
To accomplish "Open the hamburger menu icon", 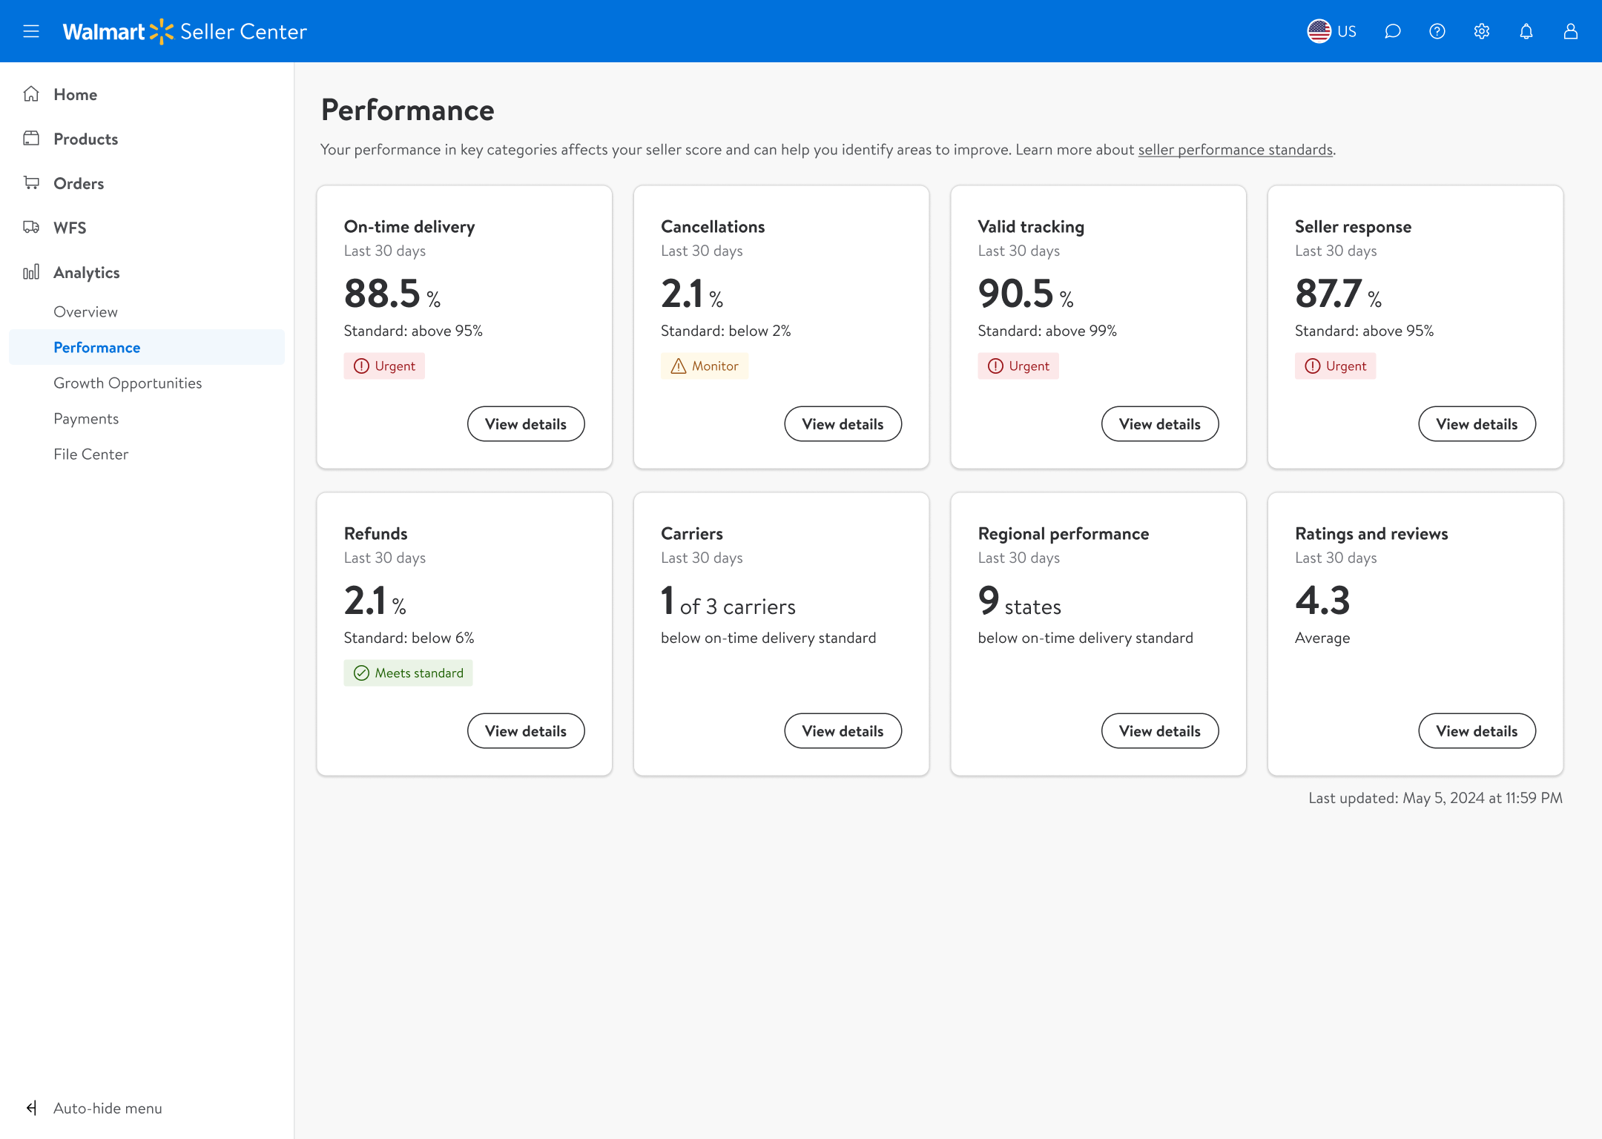I will point(31,31).
